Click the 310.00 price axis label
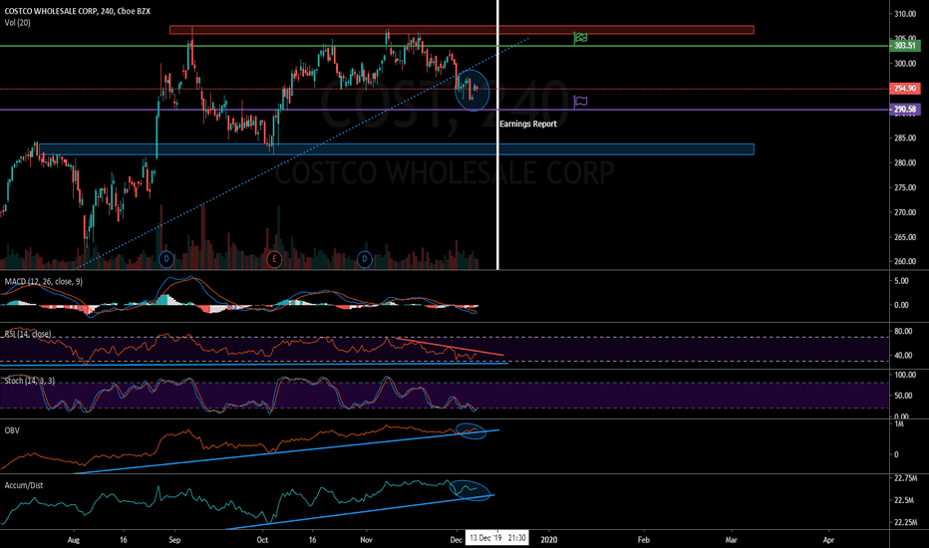Screen dimensions: 929x548 point(905,14)
